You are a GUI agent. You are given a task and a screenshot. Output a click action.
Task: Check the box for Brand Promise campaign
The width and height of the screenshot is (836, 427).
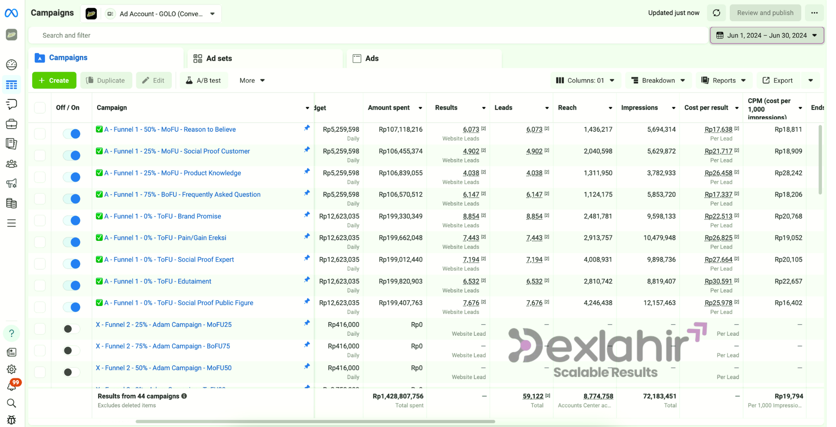[40, 220]
